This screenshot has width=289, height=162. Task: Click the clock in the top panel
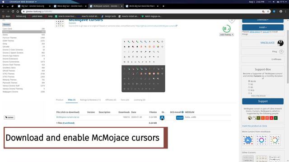256,2
